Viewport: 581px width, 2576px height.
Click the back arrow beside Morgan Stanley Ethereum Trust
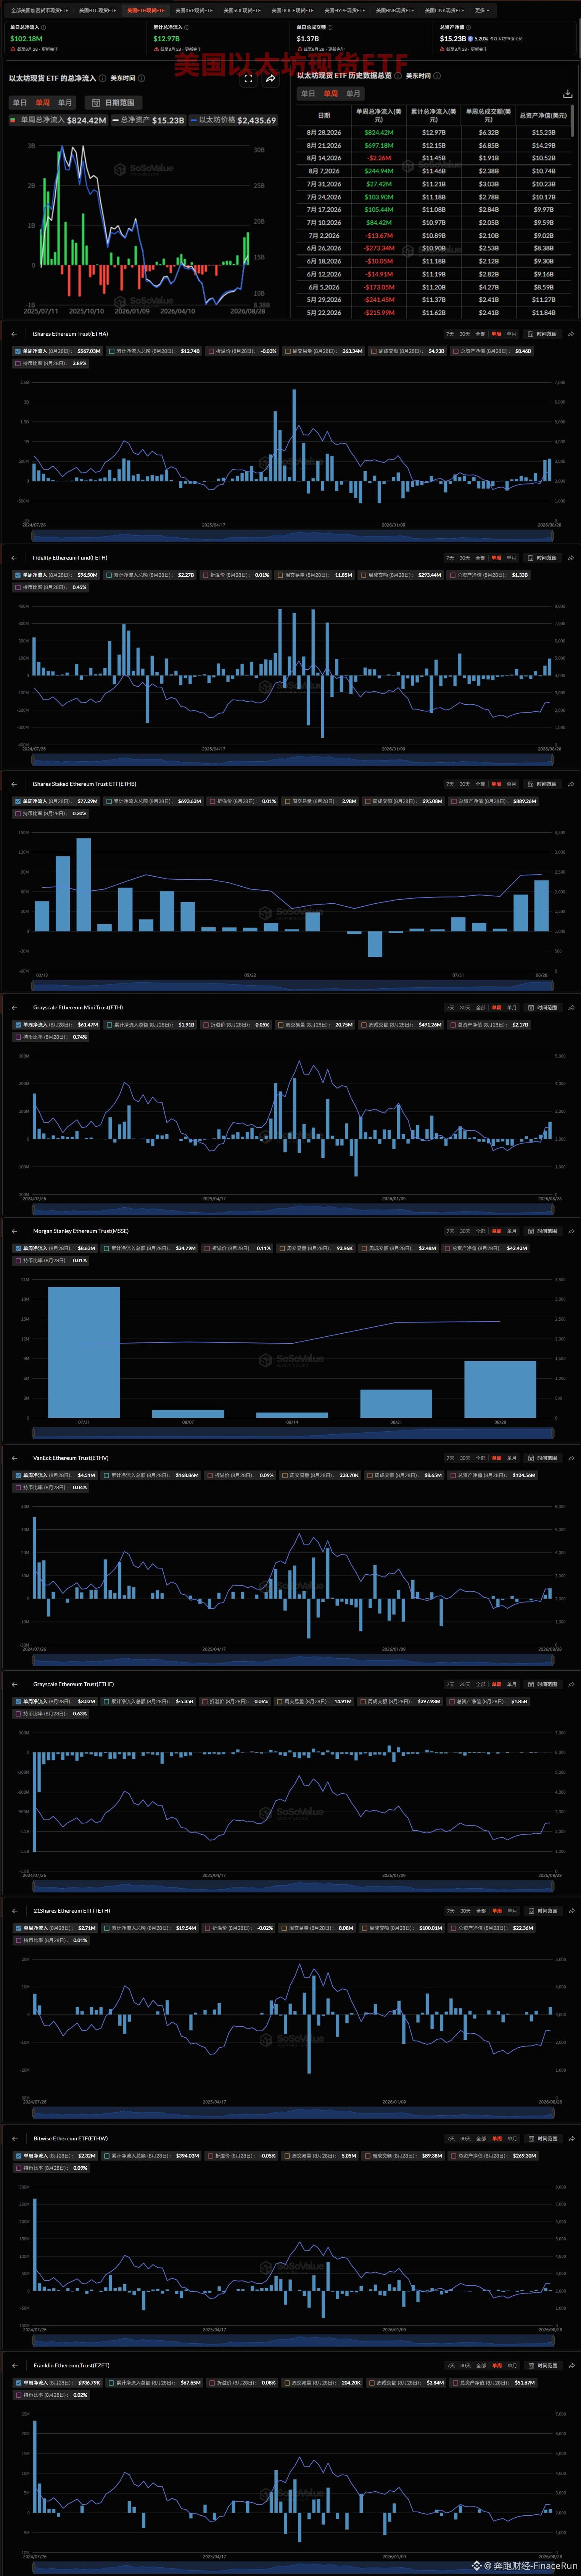click(x=14, y=1231)
